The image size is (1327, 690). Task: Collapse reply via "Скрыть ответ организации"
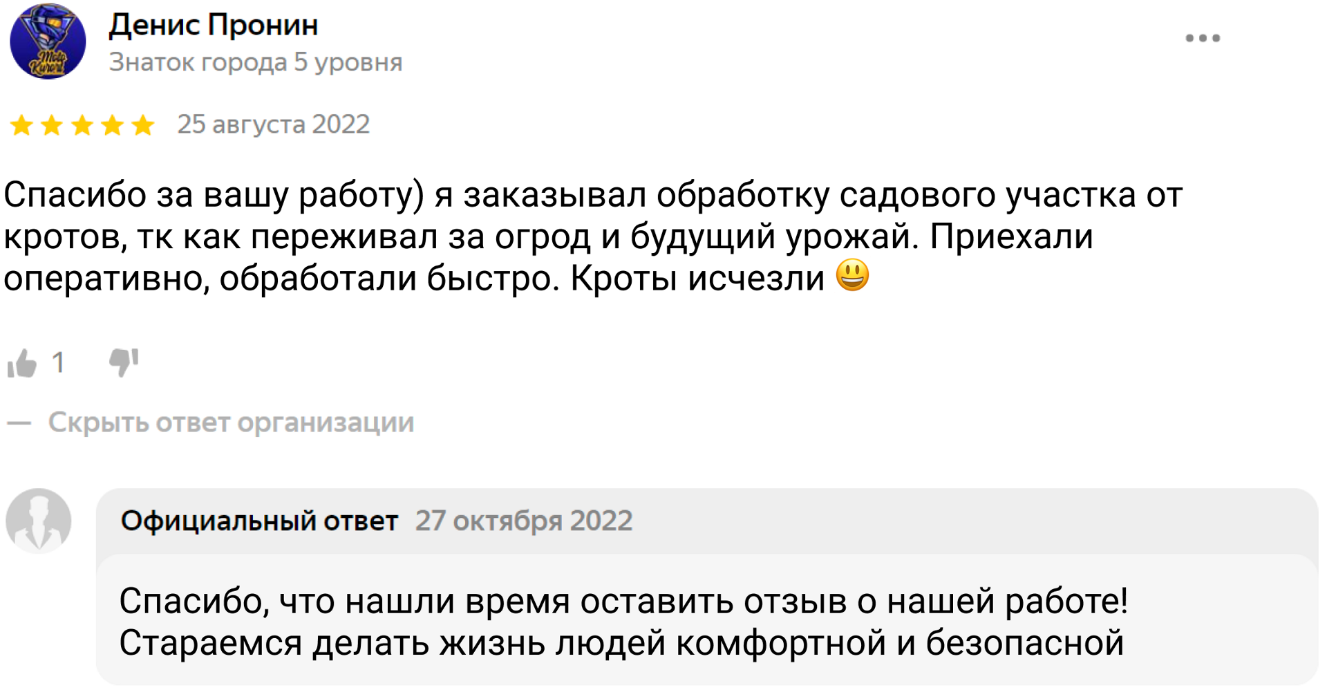[x=231, y=422]
